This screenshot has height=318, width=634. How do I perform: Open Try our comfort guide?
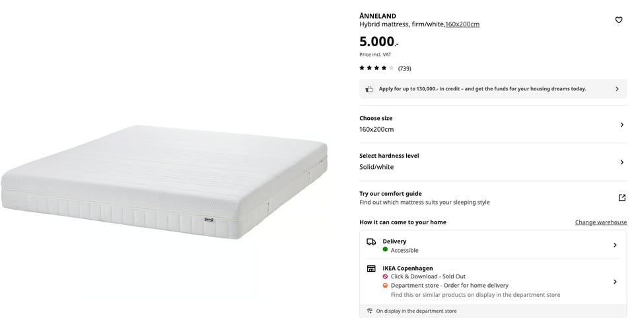click(x=390, y=194)
